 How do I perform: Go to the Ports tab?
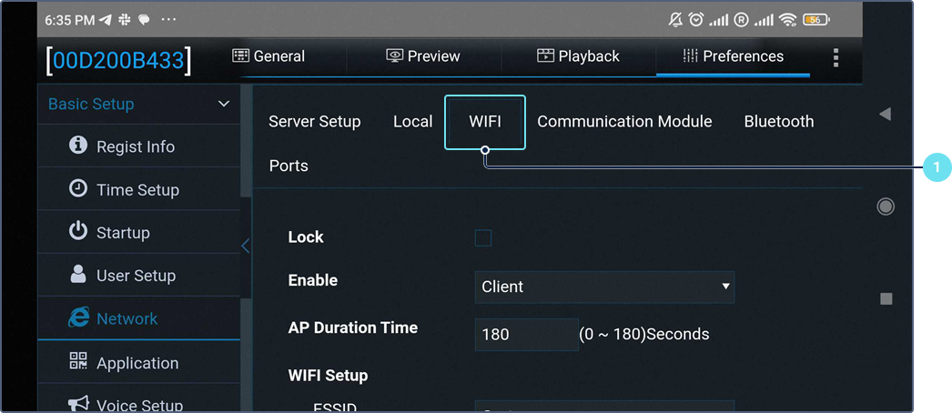289,166
